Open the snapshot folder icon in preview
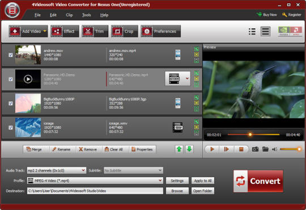306x210 pixels. 265,149
